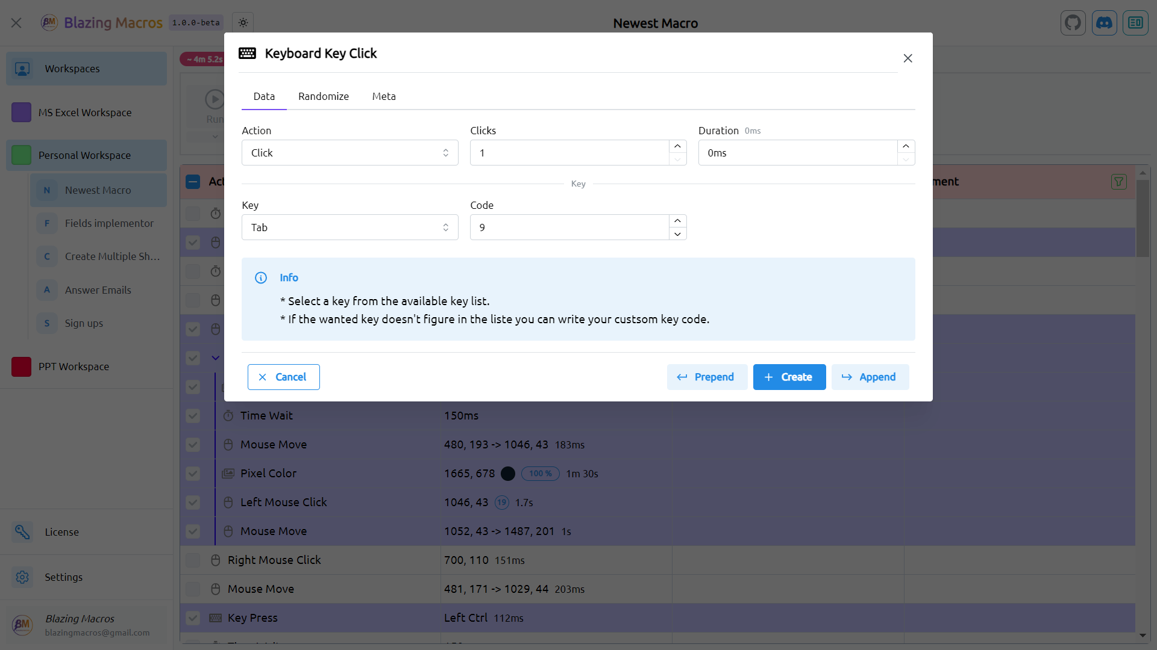The image size is (1157, 650).
Task: Close the Keyboard Key Click dialog
Action: pyautogui.click(x=908, y=58)
